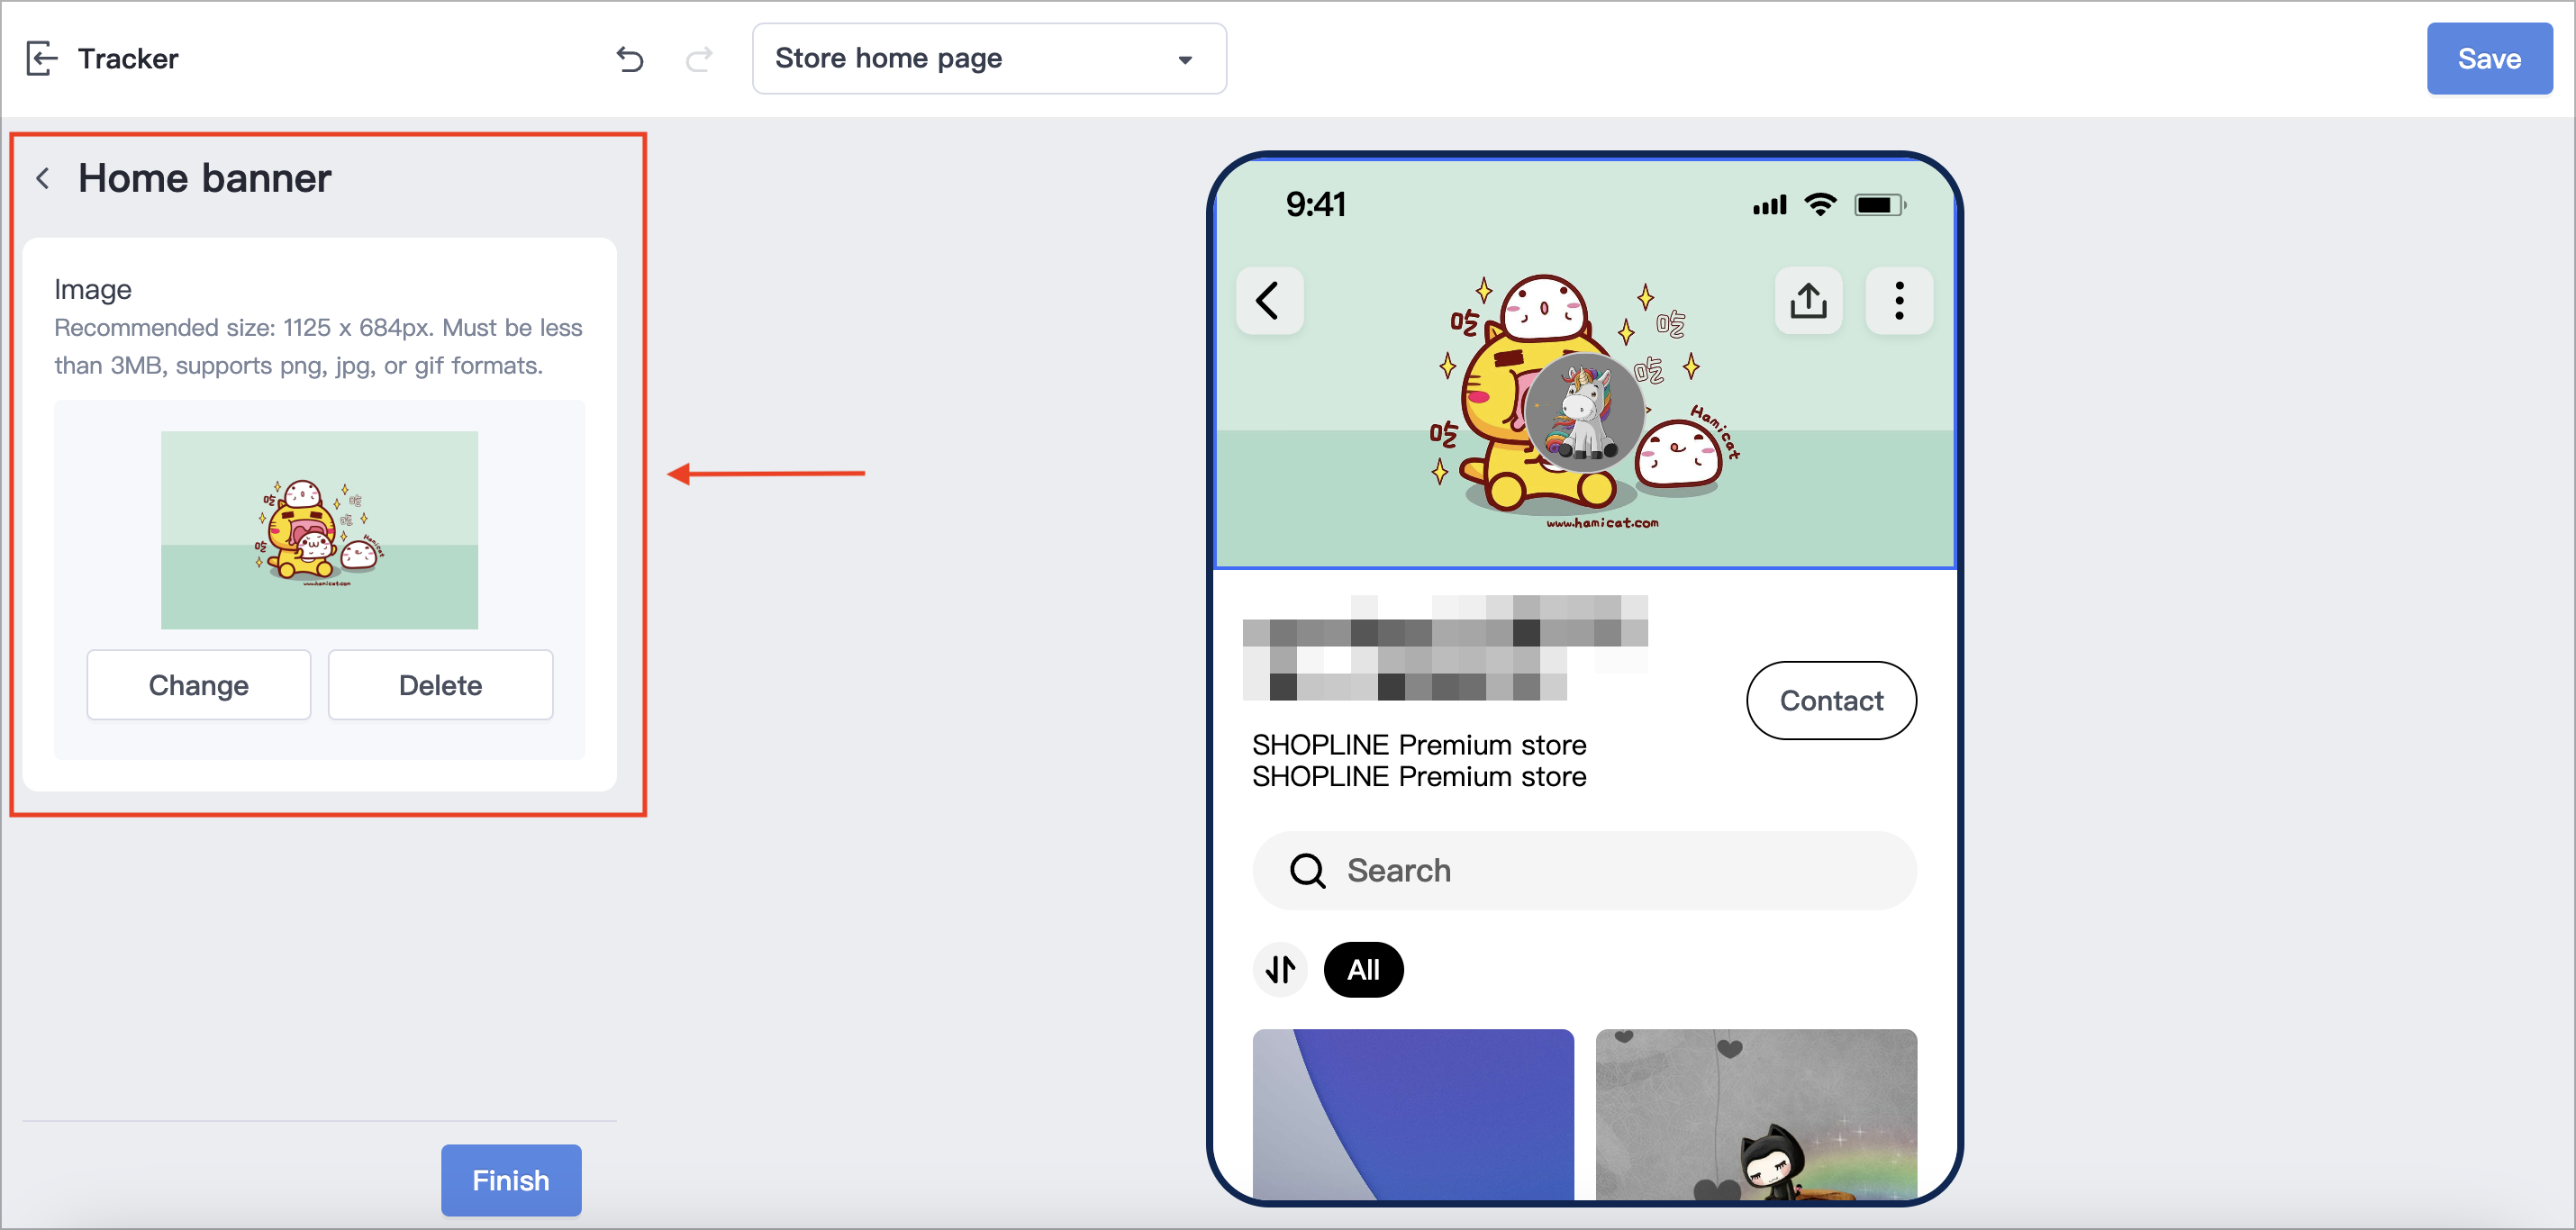Click the unicorn store avatar

click(1584, 412)
